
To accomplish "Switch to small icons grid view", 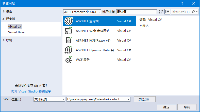I will (161, 12).
